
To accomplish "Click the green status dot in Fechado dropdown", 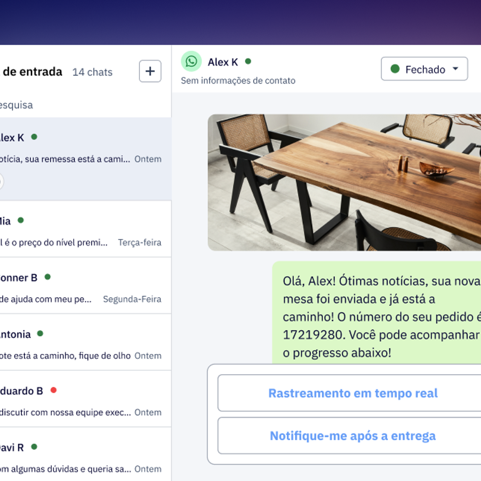I will (x=395, y=69).
